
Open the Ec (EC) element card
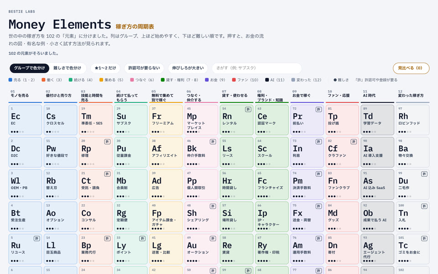(25, 120)
